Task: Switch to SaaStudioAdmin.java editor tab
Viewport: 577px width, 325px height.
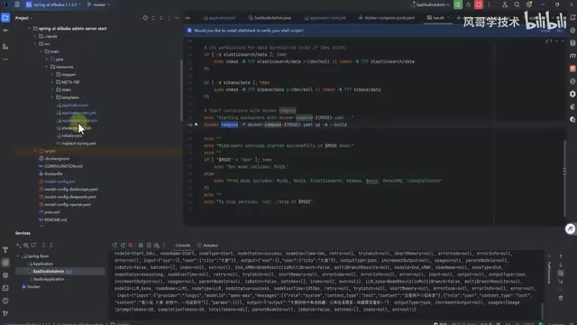Action: click(x=270, y=18)
